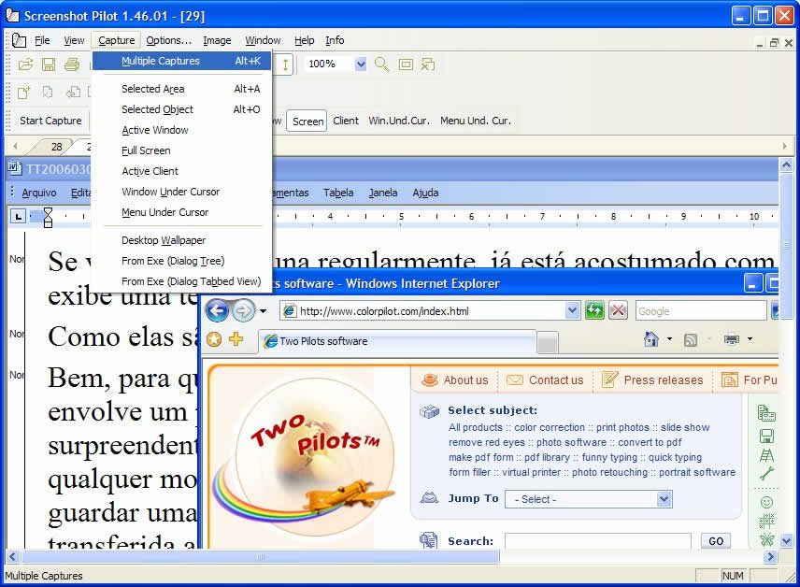Click the Screenshot Pilot application icon in the menu bar

[19, 40]
